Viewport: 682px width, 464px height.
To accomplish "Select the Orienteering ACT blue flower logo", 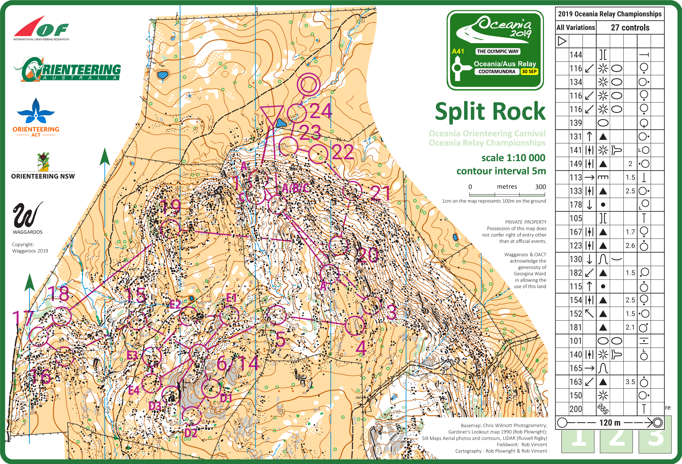I will tap(36, 117).
